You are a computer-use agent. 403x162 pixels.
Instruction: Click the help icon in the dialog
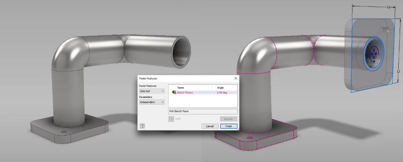(x=142, y=126)
